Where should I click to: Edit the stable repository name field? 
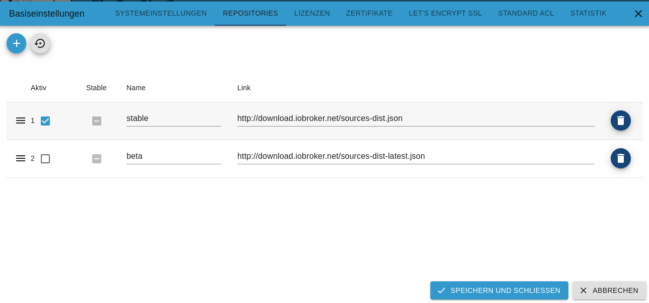coord(174,118)
